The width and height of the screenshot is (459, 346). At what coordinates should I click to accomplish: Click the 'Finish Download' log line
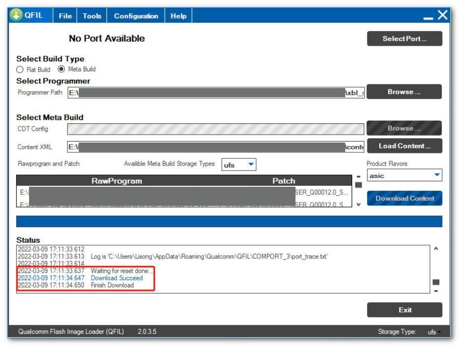76,285
